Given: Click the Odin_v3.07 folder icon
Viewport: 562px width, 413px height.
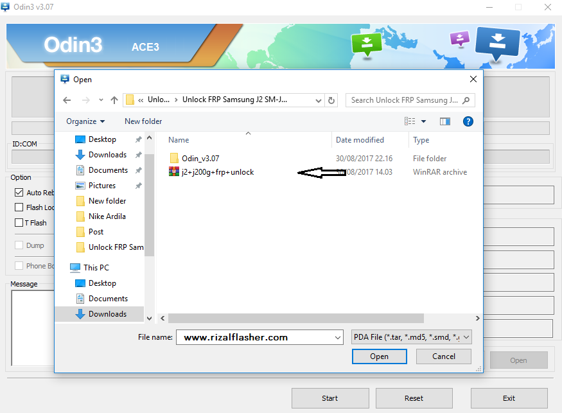Looking at the screenshot, I should (174, 158).
